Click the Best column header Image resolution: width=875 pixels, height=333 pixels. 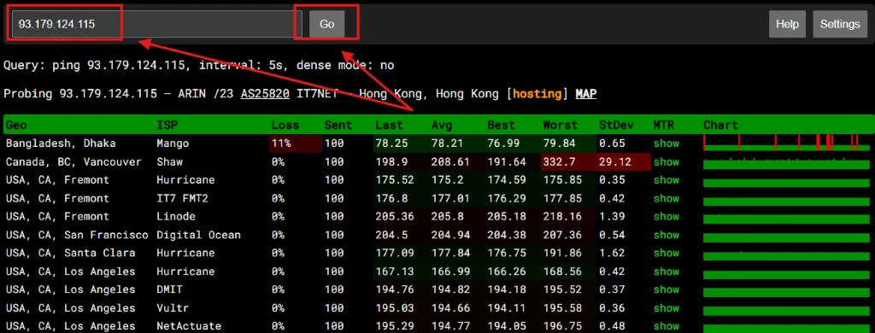tap(501, 125)
